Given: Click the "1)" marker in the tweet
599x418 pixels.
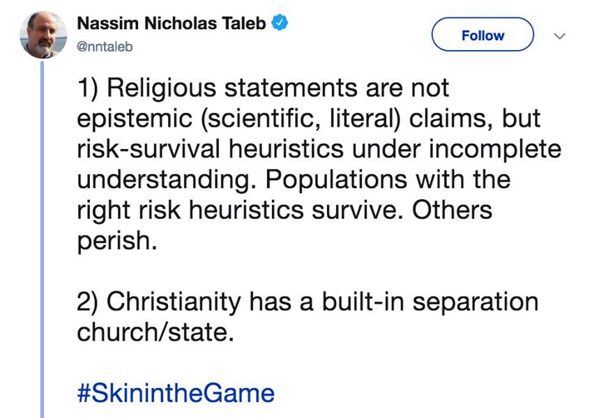Looking at the screenshot, I should tap(89, 89).
